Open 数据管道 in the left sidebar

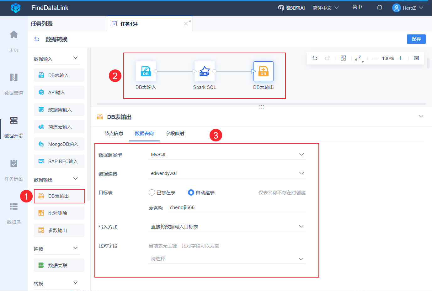pyautogui.click(x=13, y=84)
